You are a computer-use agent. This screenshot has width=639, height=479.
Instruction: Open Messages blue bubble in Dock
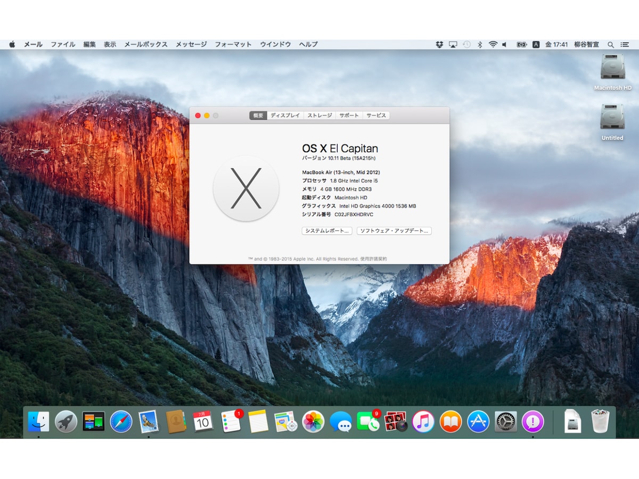[341, 422]
